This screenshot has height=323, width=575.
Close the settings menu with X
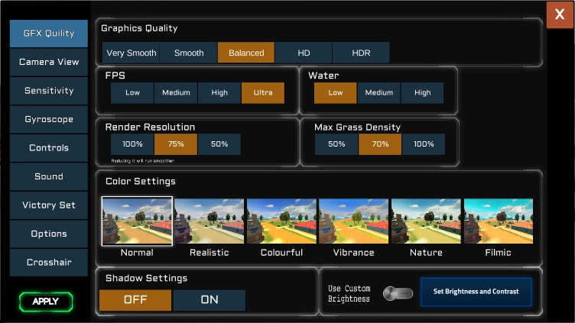click(x=560, y=15)
